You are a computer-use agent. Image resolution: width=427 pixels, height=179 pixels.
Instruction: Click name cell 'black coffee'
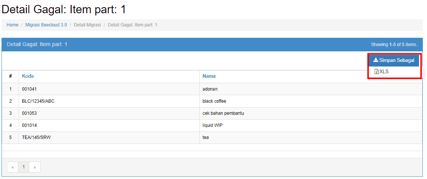311,101
